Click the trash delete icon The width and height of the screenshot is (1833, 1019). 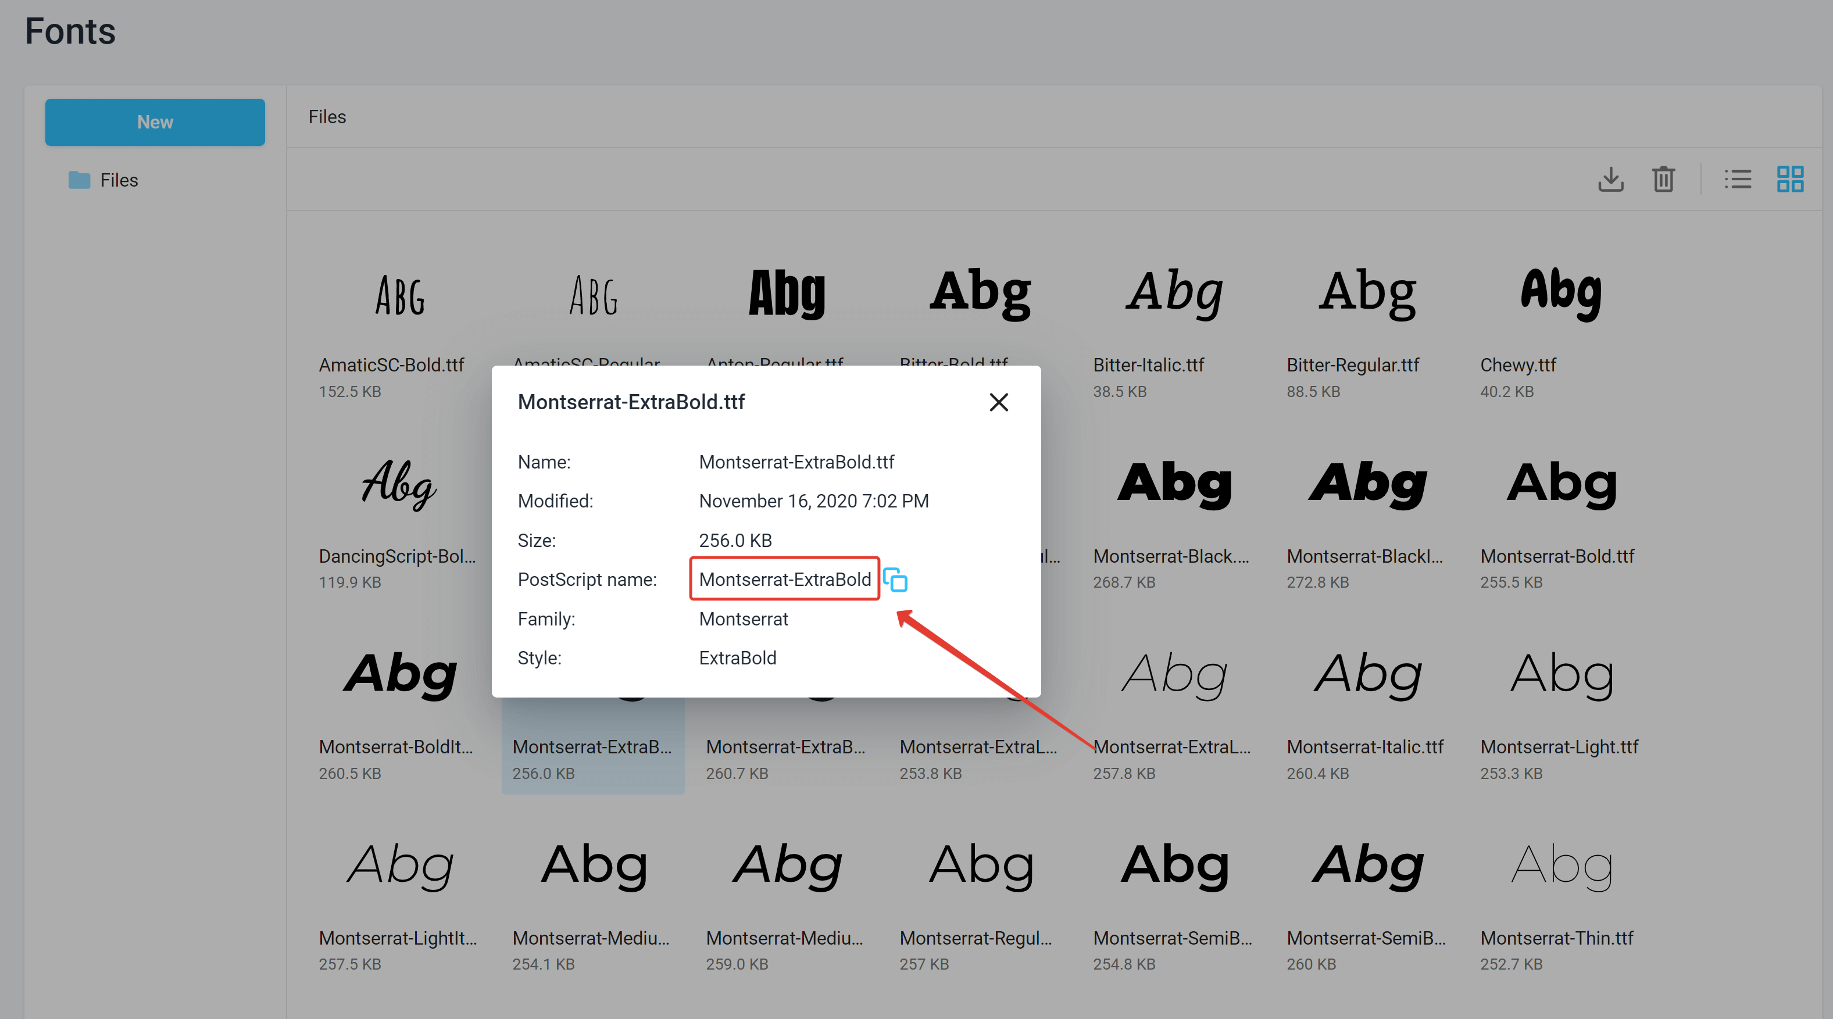pyautogui.click(x=1663, y=178)
